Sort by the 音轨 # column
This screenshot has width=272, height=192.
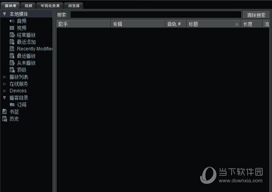pyautogui.click(x=176, y=24)
